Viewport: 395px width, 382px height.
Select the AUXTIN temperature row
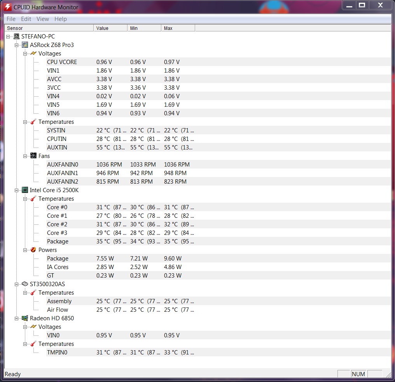218,148
